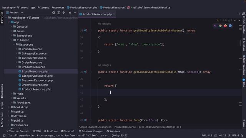This screenshot has width=246, height=138.
Task: Click Select Opened File target icon in Project panel
Action: click(x=54, y=13)
